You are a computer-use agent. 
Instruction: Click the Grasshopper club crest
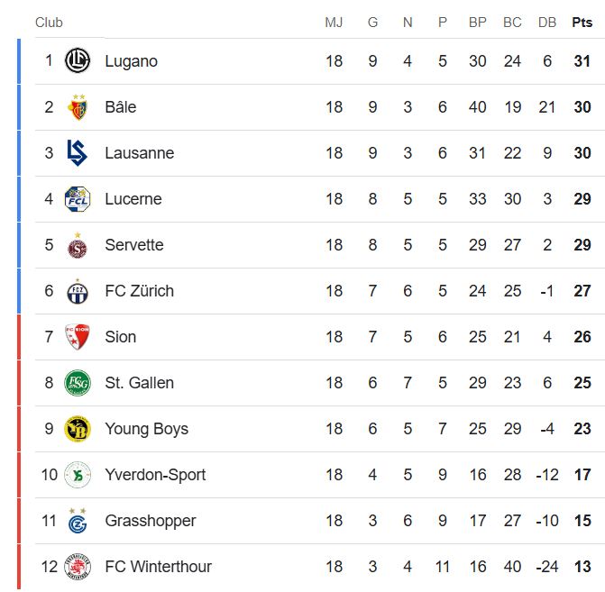click(78, 521)
